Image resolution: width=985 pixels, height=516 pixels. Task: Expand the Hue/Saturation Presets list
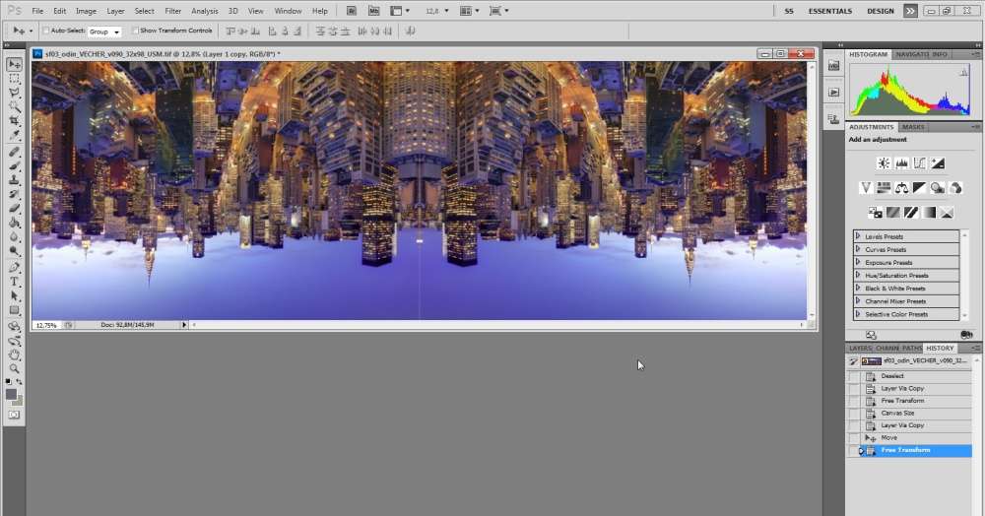point(858,275)
